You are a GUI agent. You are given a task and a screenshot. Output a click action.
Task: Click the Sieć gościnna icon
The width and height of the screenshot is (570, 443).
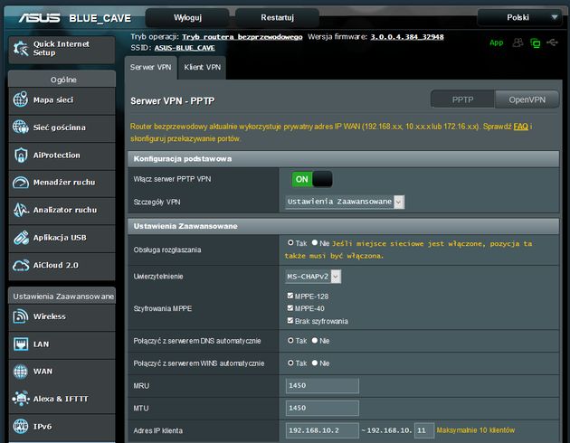pyautogui.click(x=20, y=127)
